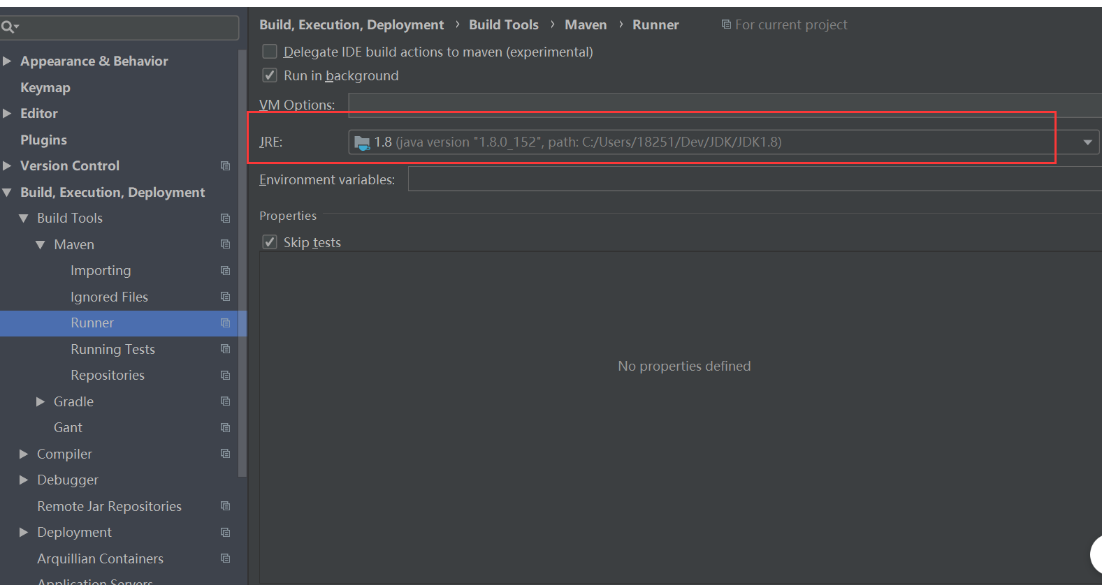Click Runner in the breadcrumb
1102x585 pixels.
tap(655, 24)
